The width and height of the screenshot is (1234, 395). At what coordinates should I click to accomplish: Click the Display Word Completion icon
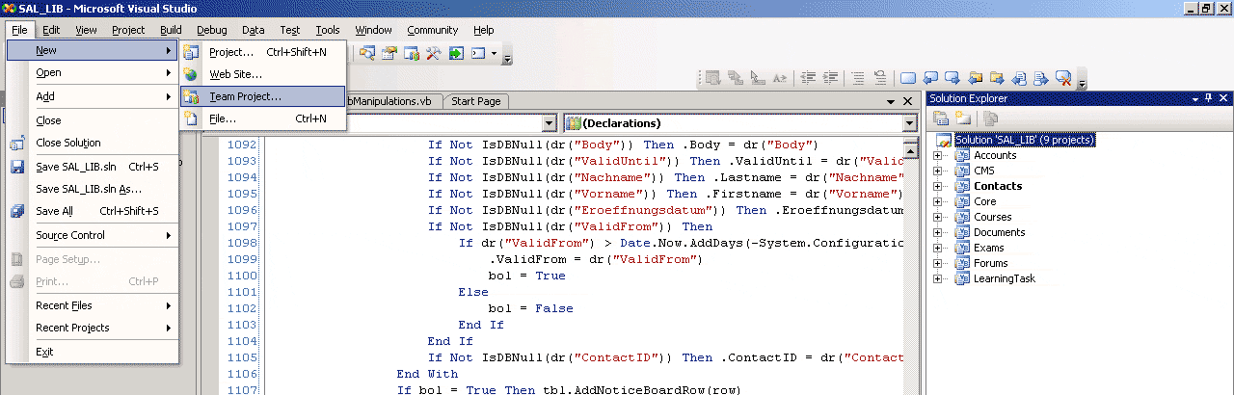coord(780,78)
